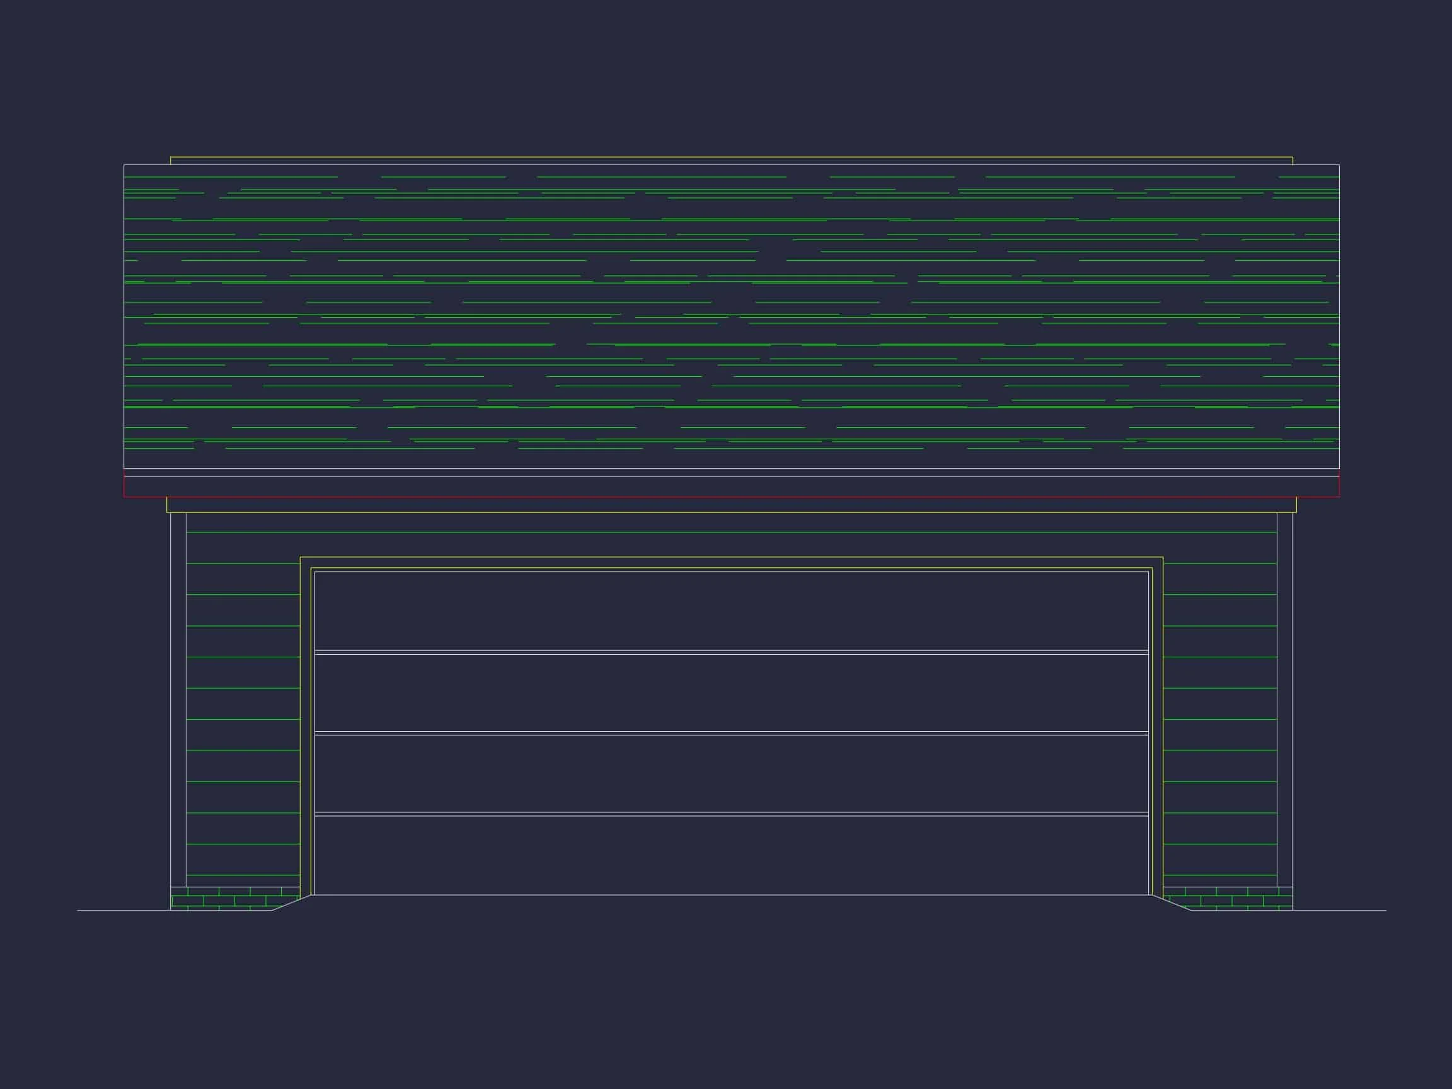Select the ground line at far right
This screenshot has width=1452, height=1089.
tap(1339, 911)
